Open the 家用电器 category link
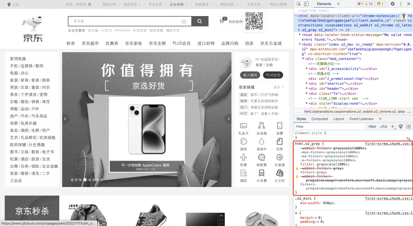 [x=18, y=59]
